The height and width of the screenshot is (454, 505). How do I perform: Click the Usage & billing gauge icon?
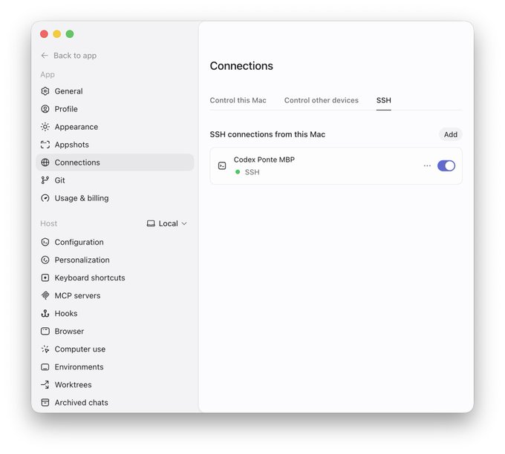pyautogui.click(x=45, y=198)
